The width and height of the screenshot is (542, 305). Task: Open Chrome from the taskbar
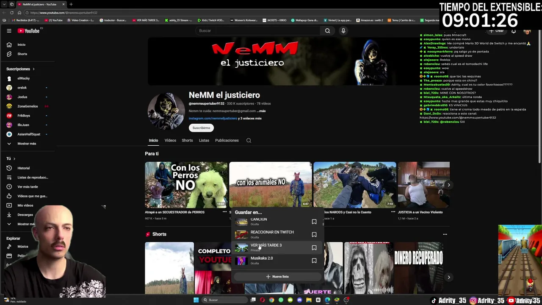(271, 300)
